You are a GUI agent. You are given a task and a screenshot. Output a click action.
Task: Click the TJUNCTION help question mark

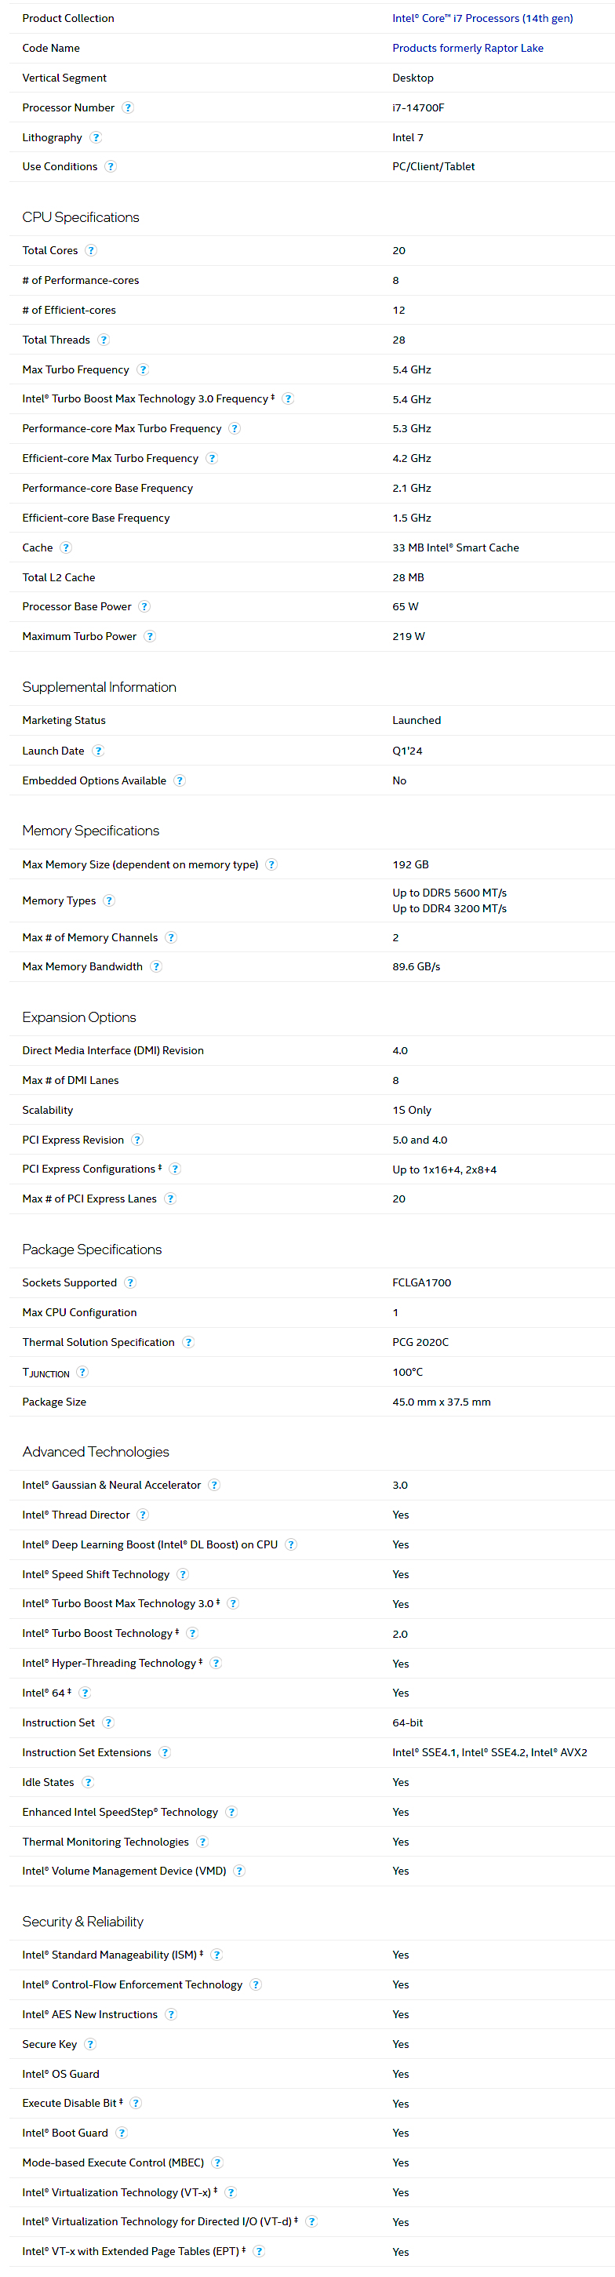82,1372
